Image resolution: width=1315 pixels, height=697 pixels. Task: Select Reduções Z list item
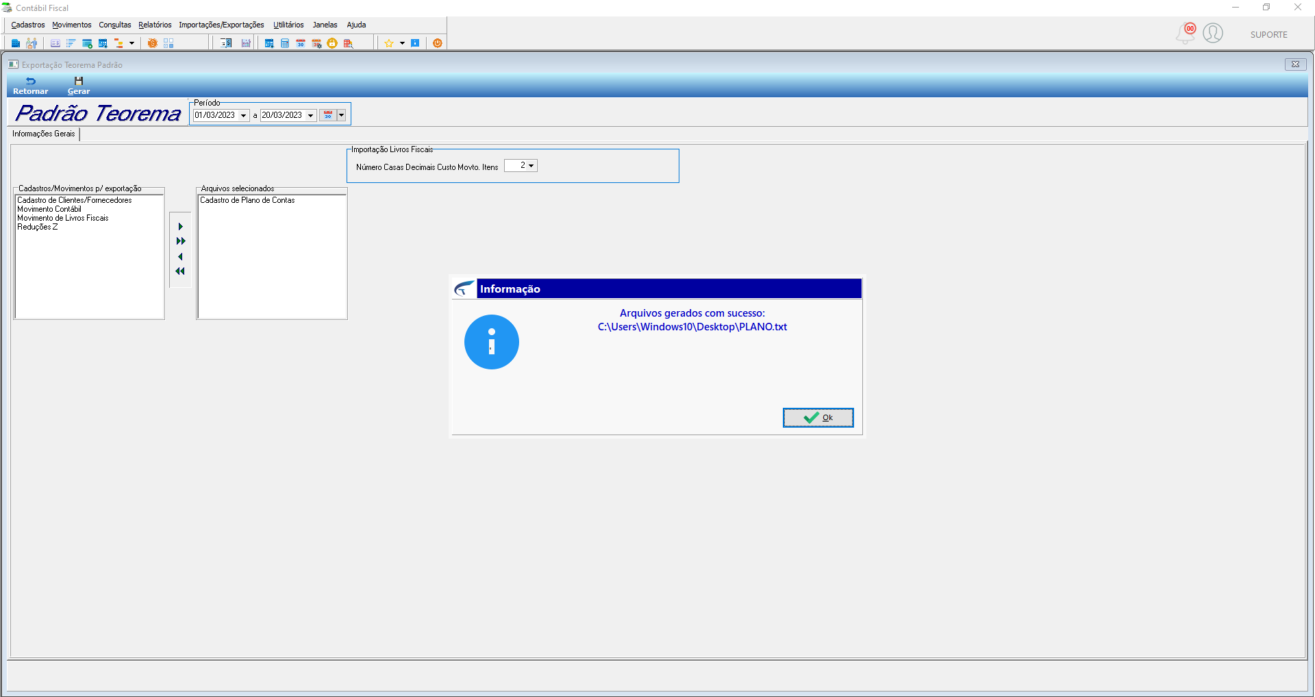38,227
